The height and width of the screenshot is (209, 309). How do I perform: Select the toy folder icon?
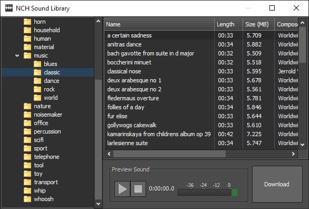[x=27, y=174]
